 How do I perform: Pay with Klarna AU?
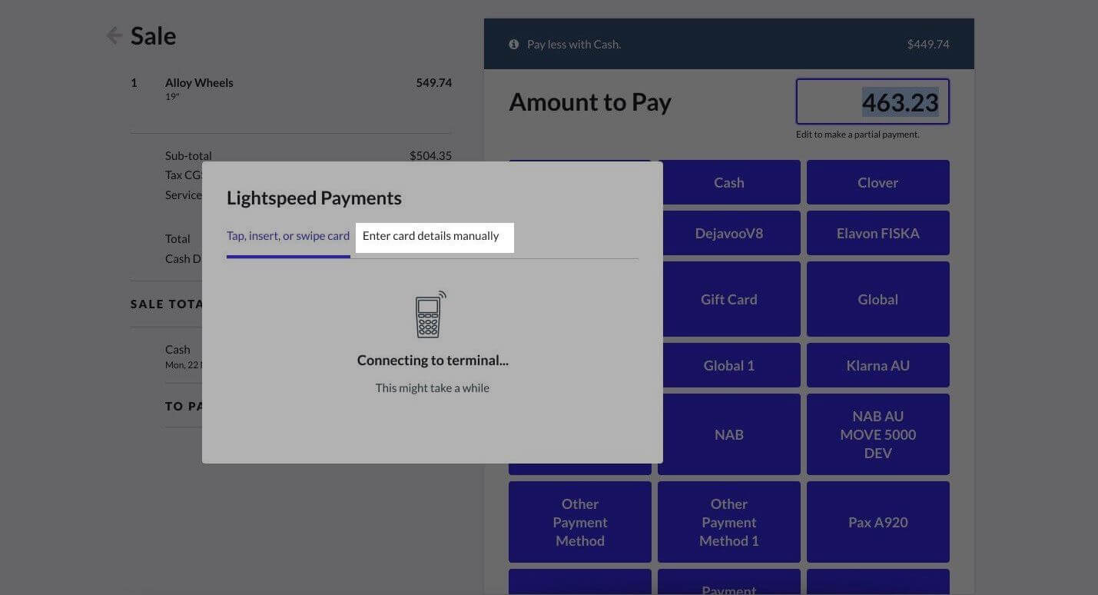[x=877, y=365]
